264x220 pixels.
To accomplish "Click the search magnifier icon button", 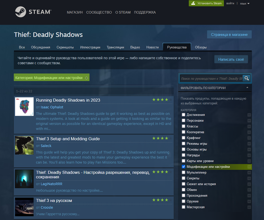I will click(x=246, y=78).
